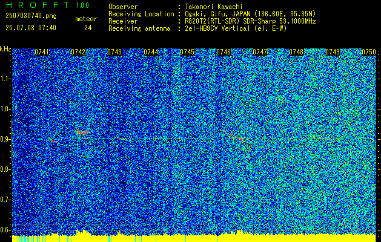Click the kHz axis unit label
This screenshot has height=242, width=381.
coord(5,49)
